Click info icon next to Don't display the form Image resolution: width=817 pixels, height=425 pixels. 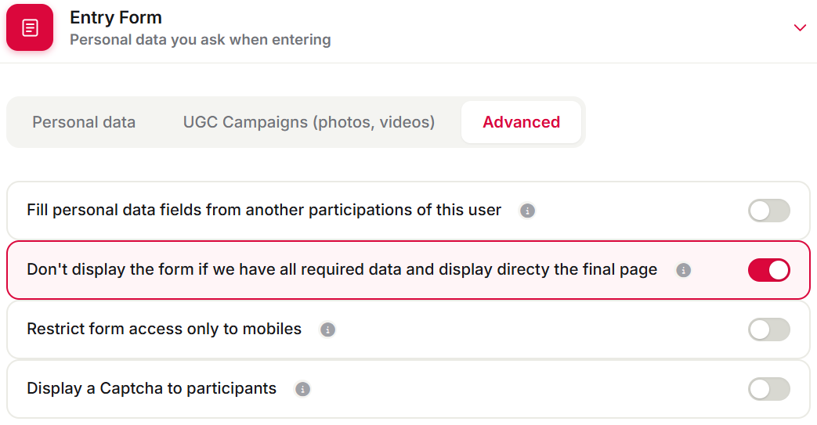tap(684, 270)
